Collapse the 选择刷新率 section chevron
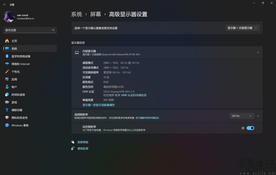The image size is (276, 175). [x=258, y=116]
